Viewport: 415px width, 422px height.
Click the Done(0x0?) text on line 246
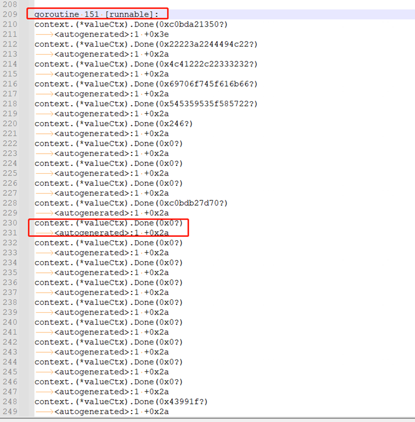(109, 382)
